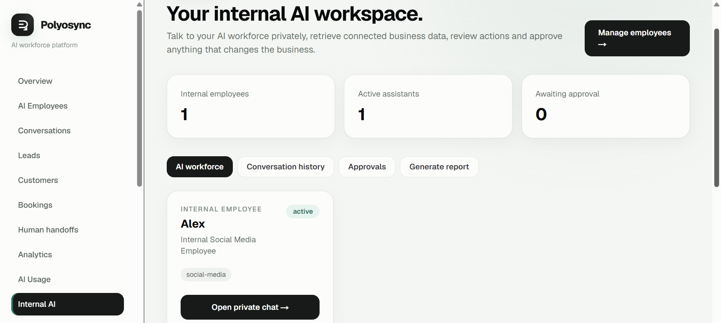Click the sidebar scrollbar thumb
721x323 pixels.
coord(140,98)
